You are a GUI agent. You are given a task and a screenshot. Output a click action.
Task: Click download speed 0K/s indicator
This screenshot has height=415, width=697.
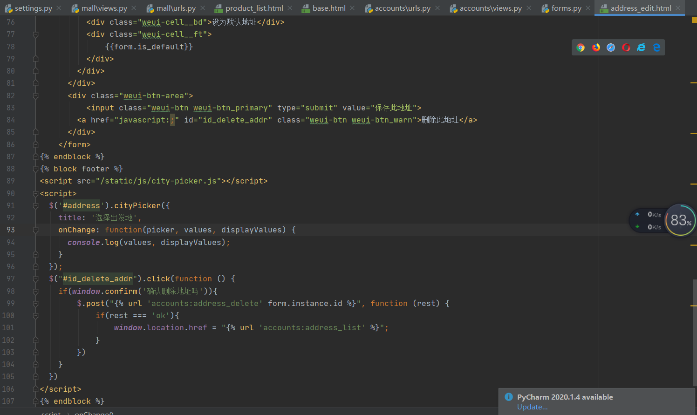(648, 227)
